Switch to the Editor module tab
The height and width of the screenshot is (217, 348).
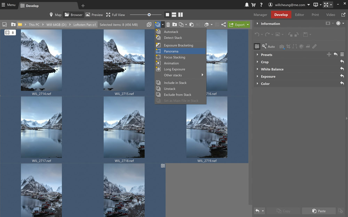pos(299,15)
